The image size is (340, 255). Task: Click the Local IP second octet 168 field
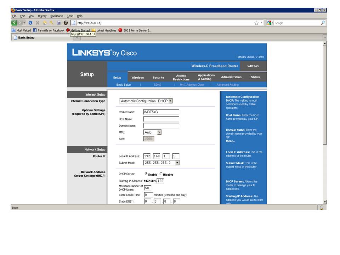tap(157, 156)
